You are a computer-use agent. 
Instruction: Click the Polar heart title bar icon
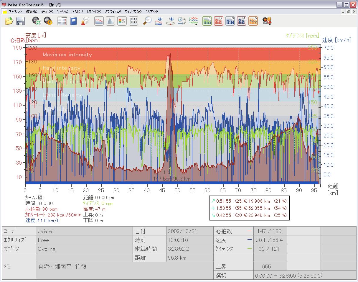(x=4, y=4)
